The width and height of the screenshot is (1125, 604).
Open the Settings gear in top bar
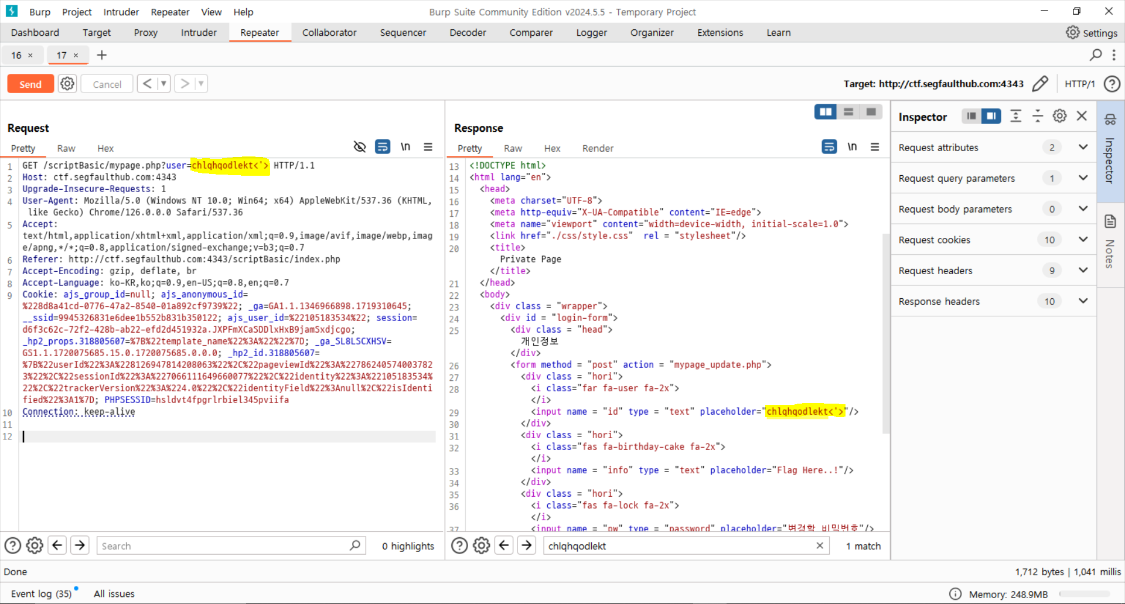tap(1092, 33)
